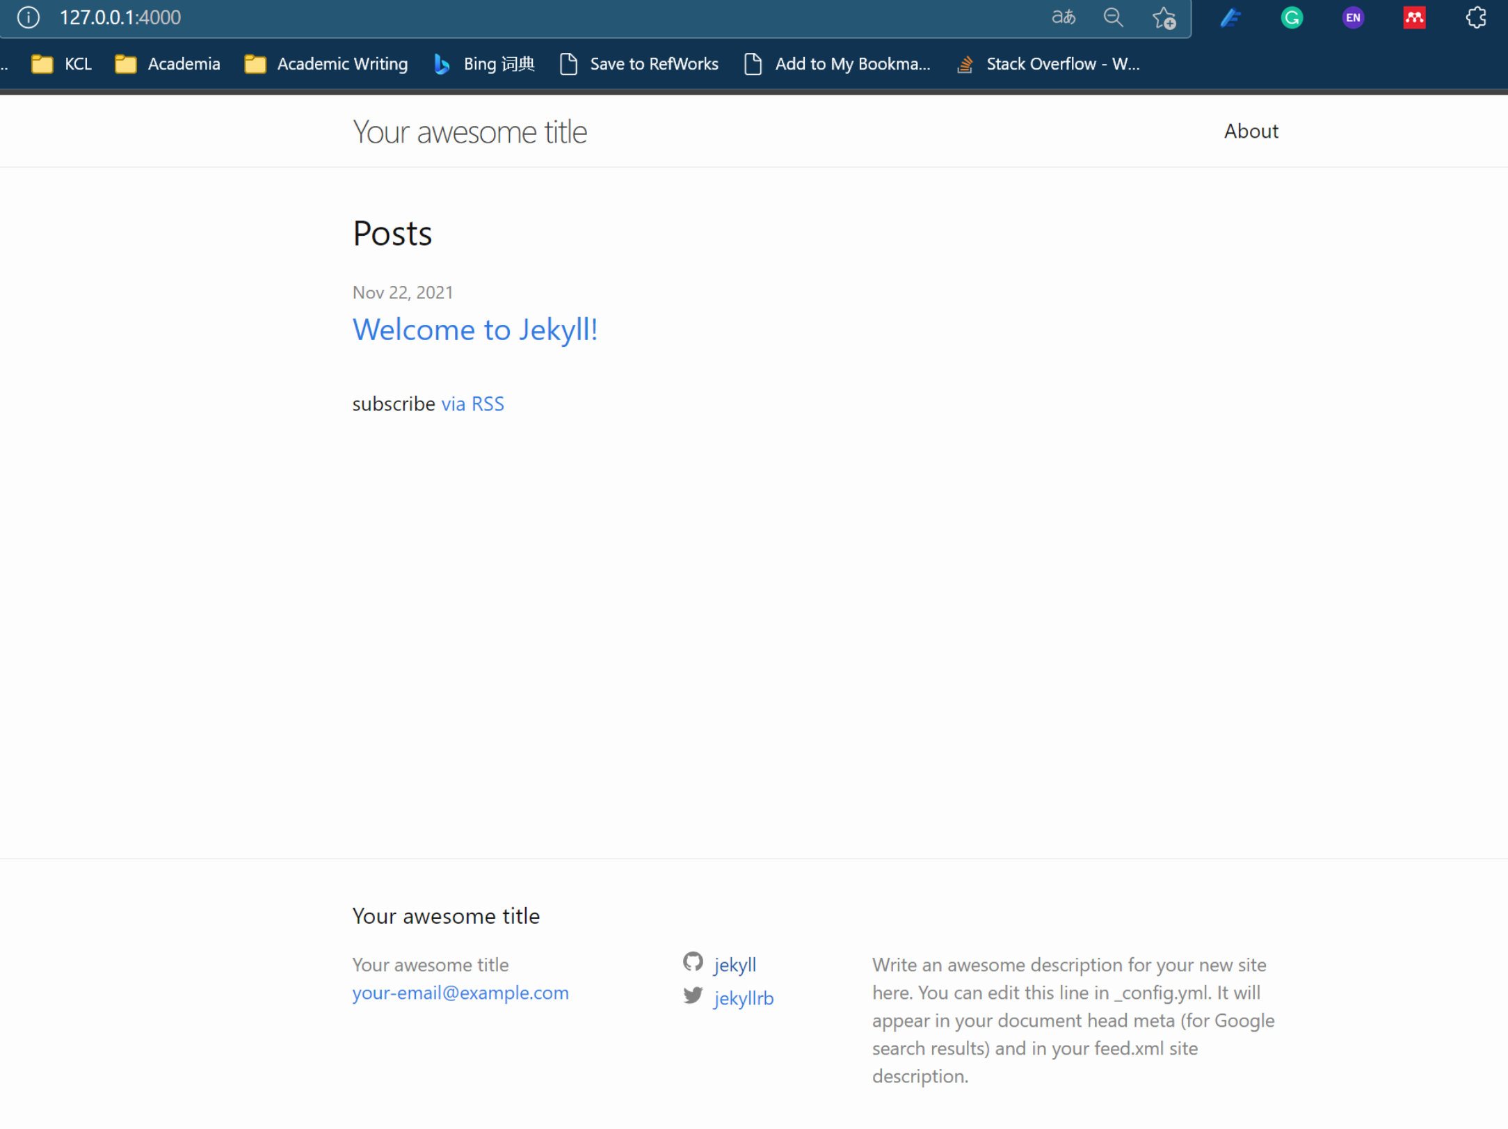The height and width of the screenshot is (1129, 1508).
Task: Click the Mendeley extension icon
Action: tap(1414, 17)
